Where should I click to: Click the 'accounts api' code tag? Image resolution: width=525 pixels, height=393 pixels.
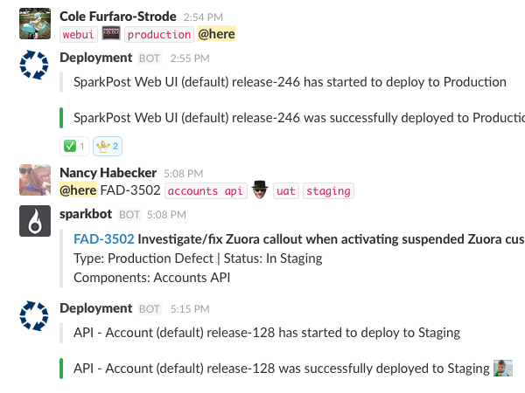pyautogui.click(x=206, y=190)
